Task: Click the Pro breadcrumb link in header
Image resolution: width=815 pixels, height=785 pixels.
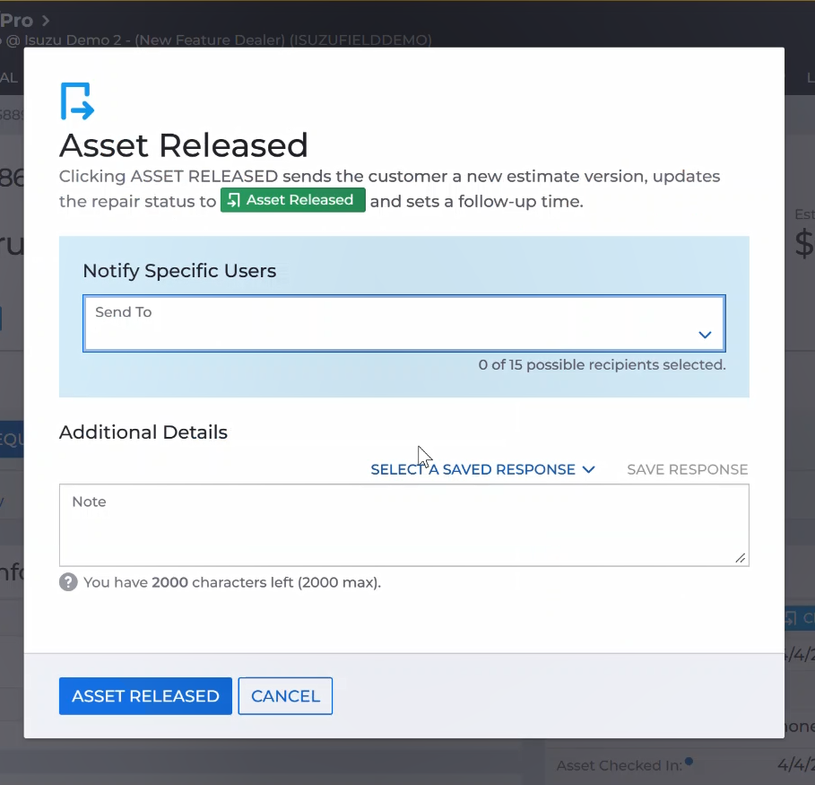Action: click(16, 20)
